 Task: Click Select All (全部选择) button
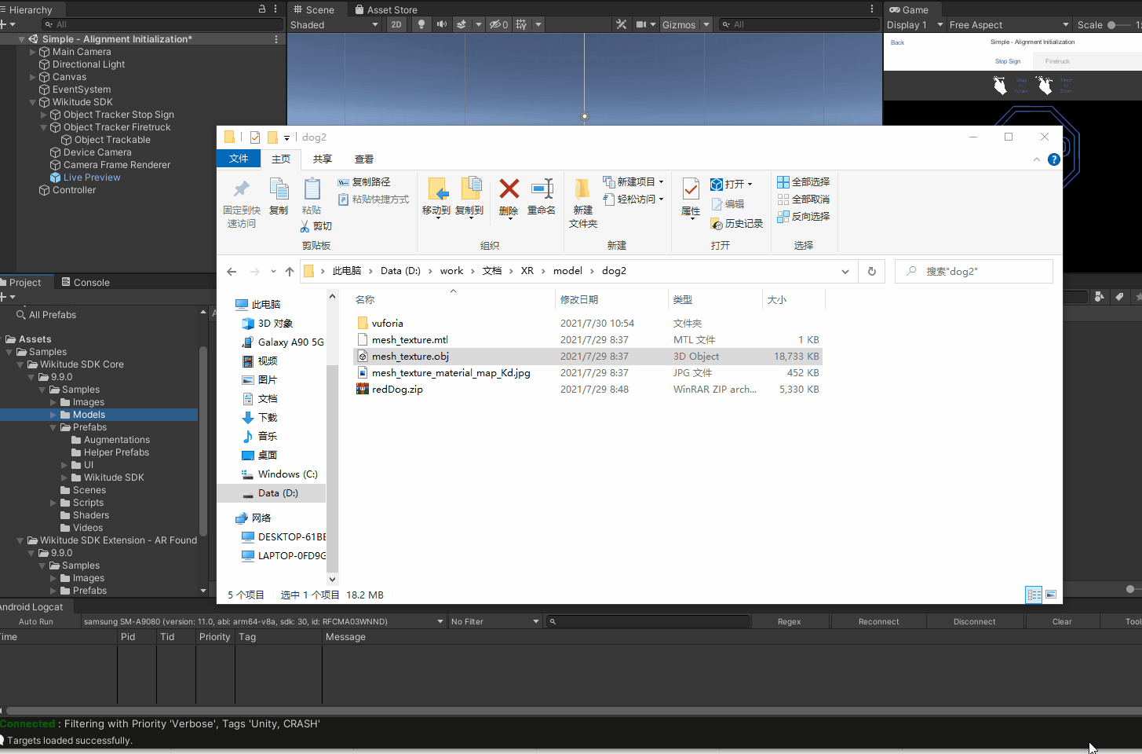pyautogui.click(x=803, y=181)
